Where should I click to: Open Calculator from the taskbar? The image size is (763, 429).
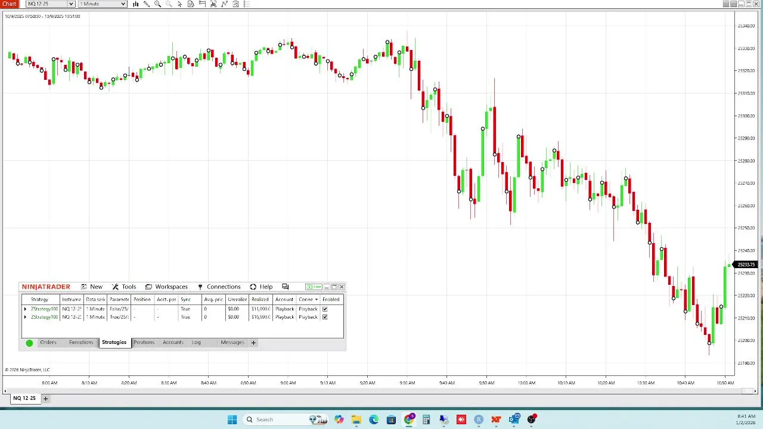[x=426, y=419]
